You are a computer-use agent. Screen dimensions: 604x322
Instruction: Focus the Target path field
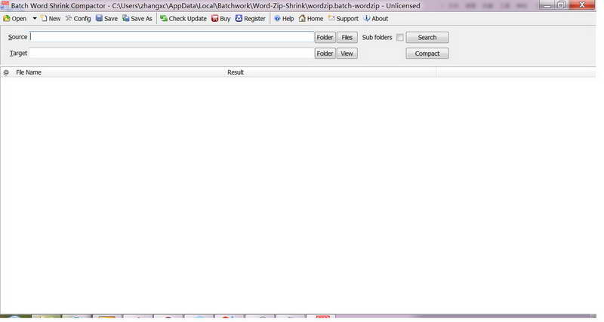point(172,53)
